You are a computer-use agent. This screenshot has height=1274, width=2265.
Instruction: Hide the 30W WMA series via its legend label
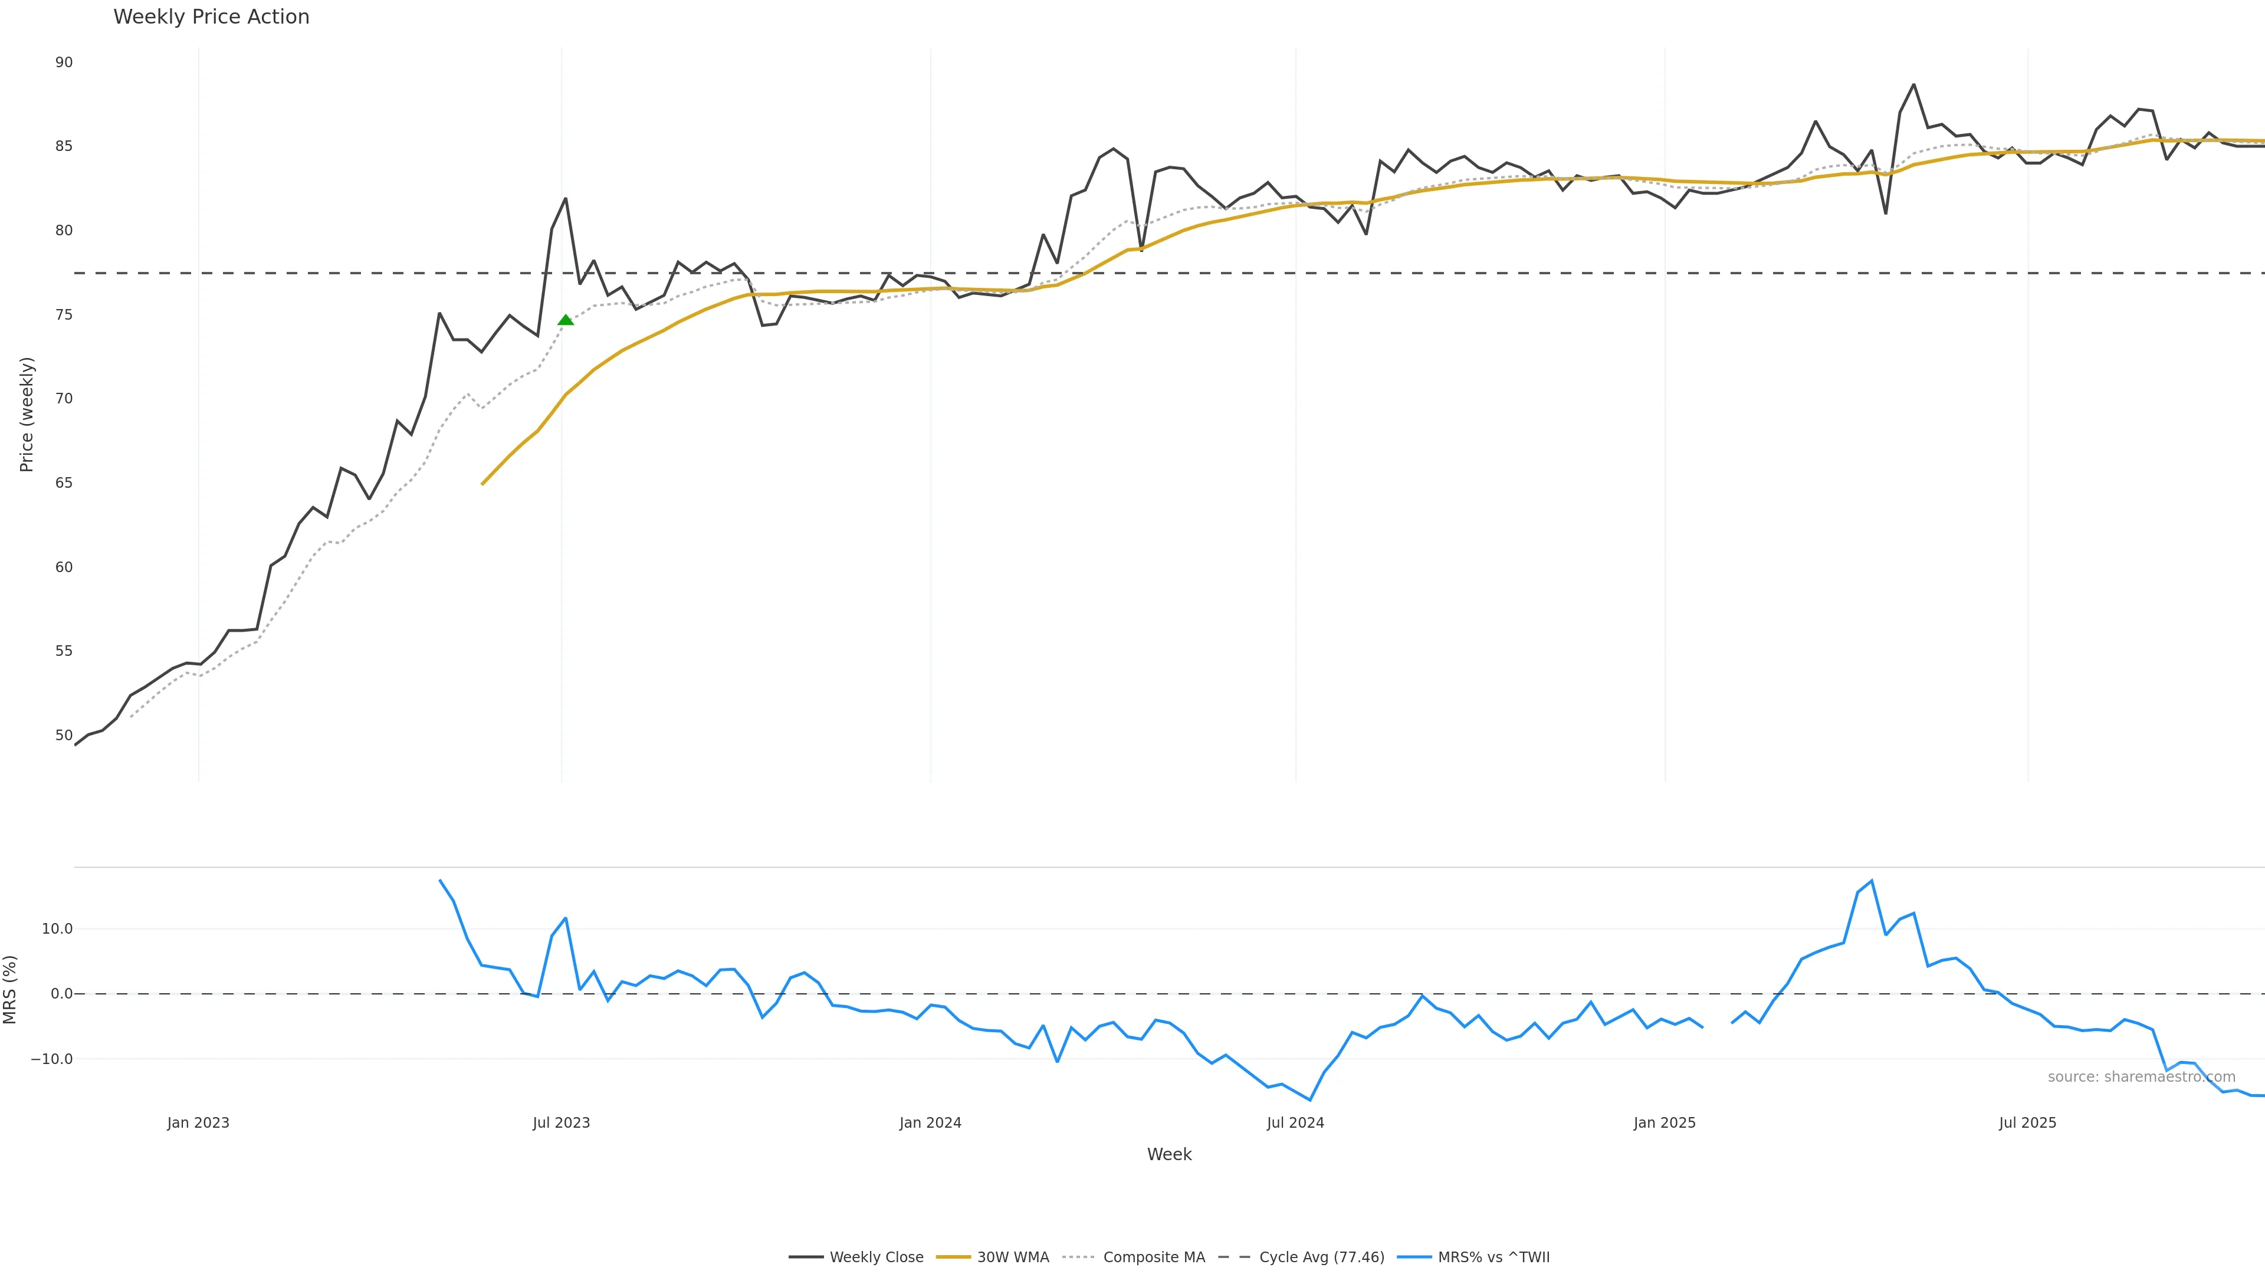(1013, 1257)
